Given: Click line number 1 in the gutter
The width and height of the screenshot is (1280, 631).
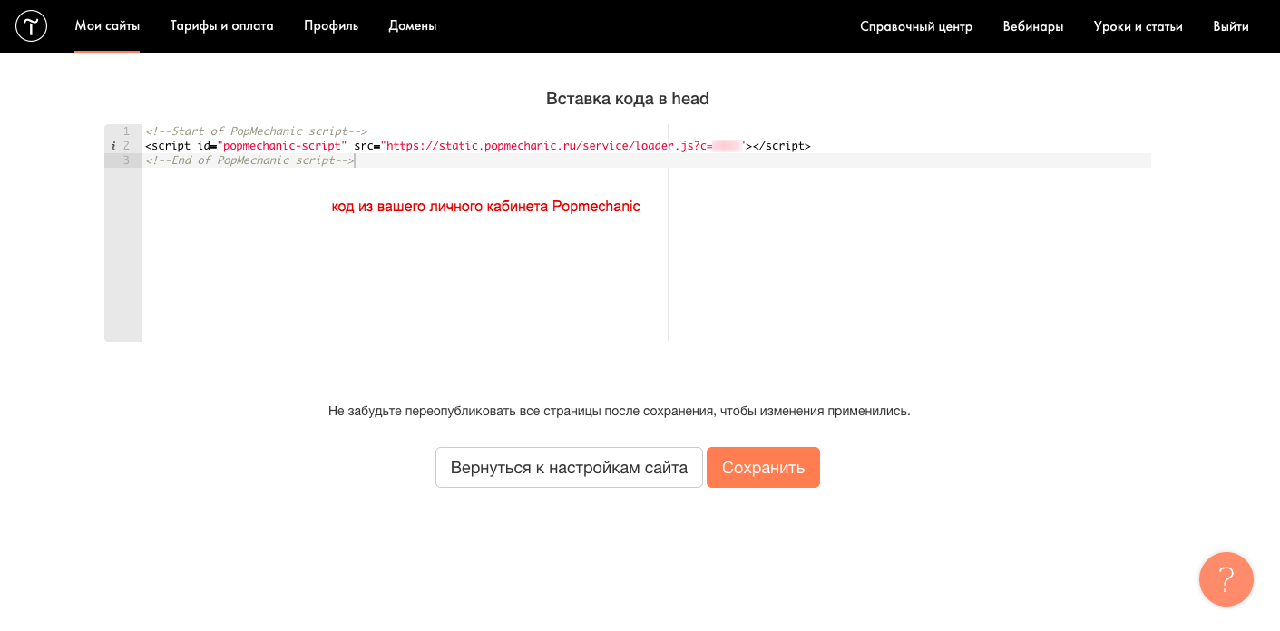Looking at the screenshot, I should 126,131.
